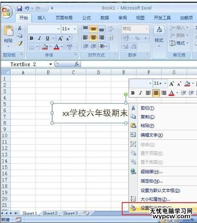Image resolution: width=197 pixels, height=223 pixels.
Task: Toggle align right on the mini toolbar
Action: click(164, 93)
